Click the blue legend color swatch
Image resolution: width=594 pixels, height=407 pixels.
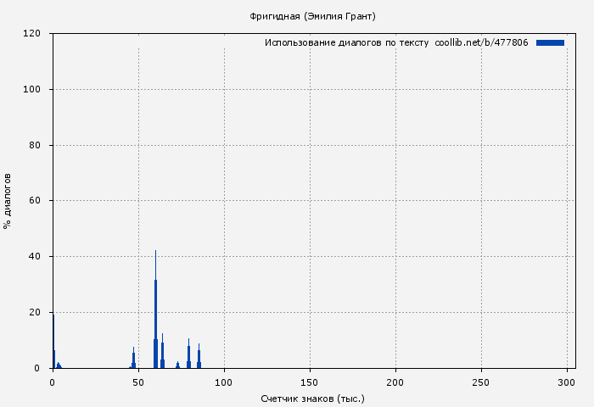pyautogui.click(x=550, y=42)
